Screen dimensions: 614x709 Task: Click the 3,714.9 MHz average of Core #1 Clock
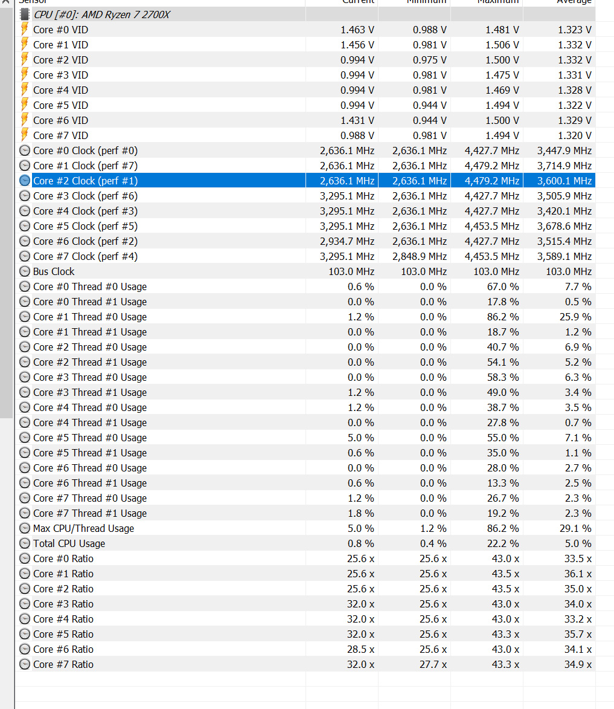(564, 166)
